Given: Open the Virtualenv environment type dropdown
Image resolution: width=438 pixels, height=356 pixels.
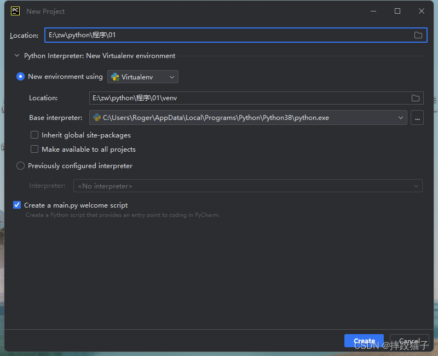Looking at the screenshot, I should [143, 77].
